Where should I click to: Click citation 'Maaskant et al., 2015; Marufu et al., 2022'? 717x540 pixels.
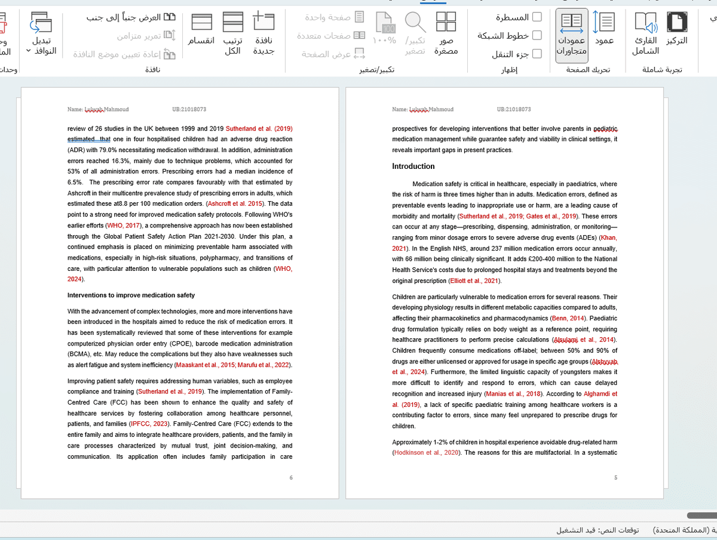tap(233, 365)
